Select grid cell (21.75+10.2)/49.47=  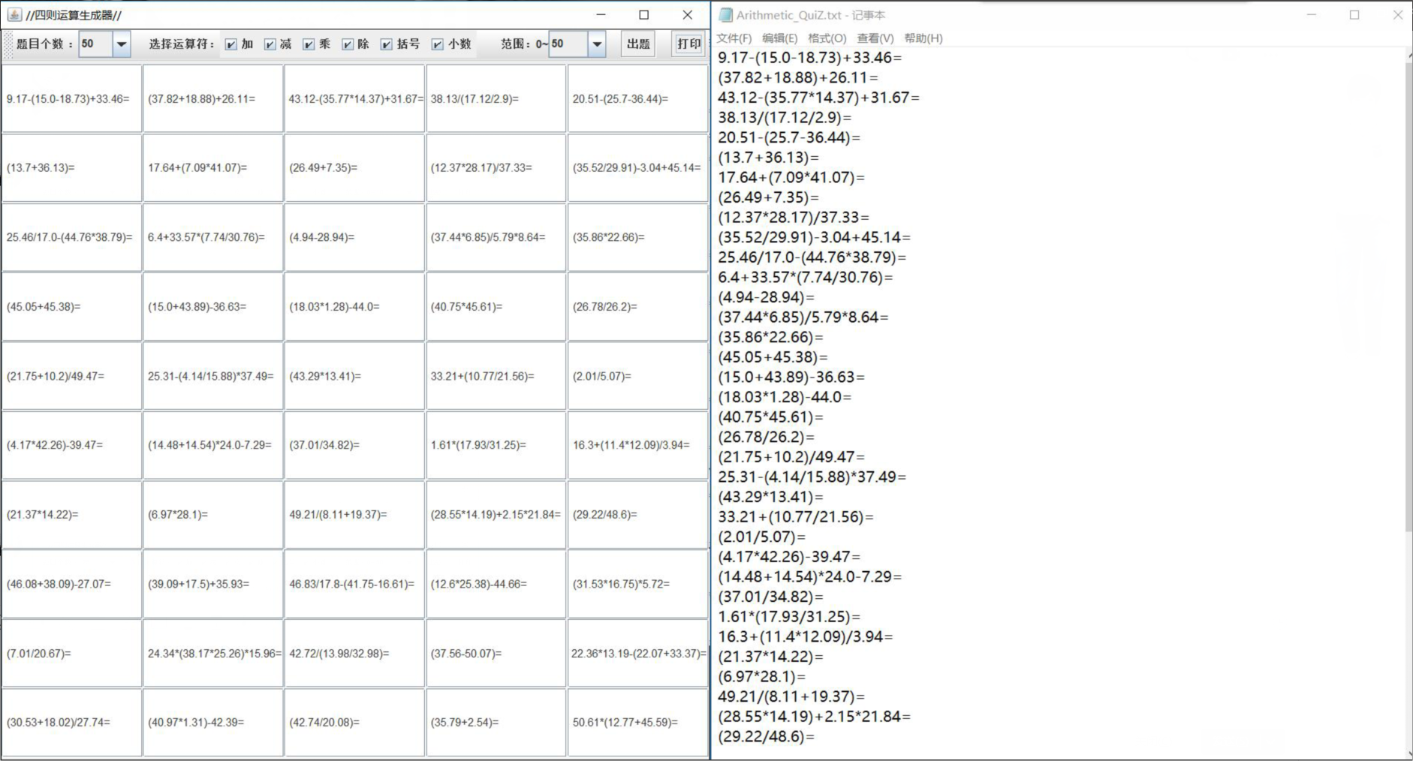click(71, 376)
